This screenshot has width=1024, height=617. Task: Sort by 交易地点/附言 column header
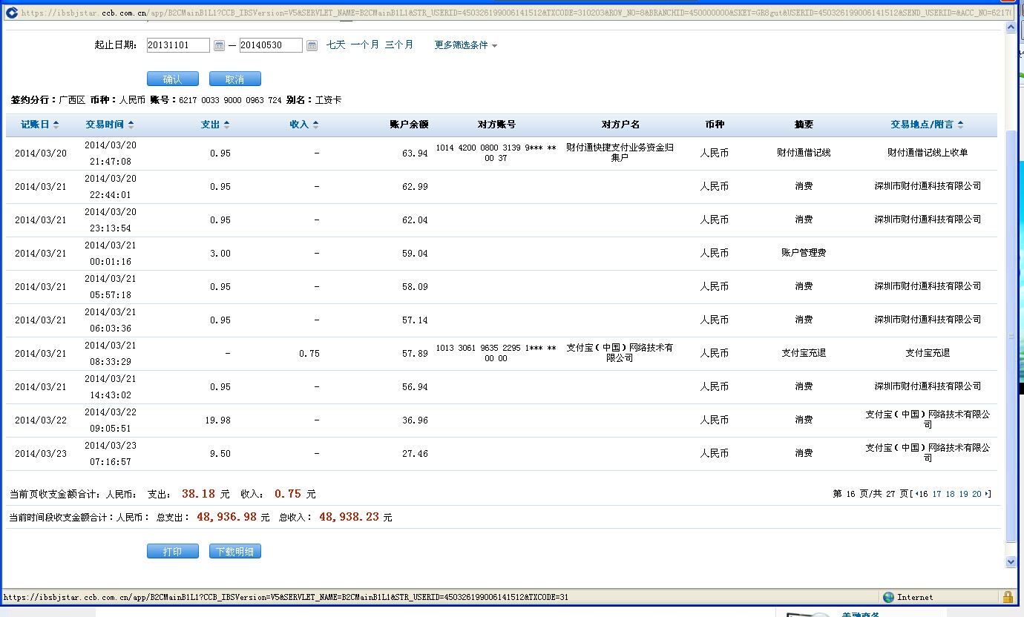[927, 125]
